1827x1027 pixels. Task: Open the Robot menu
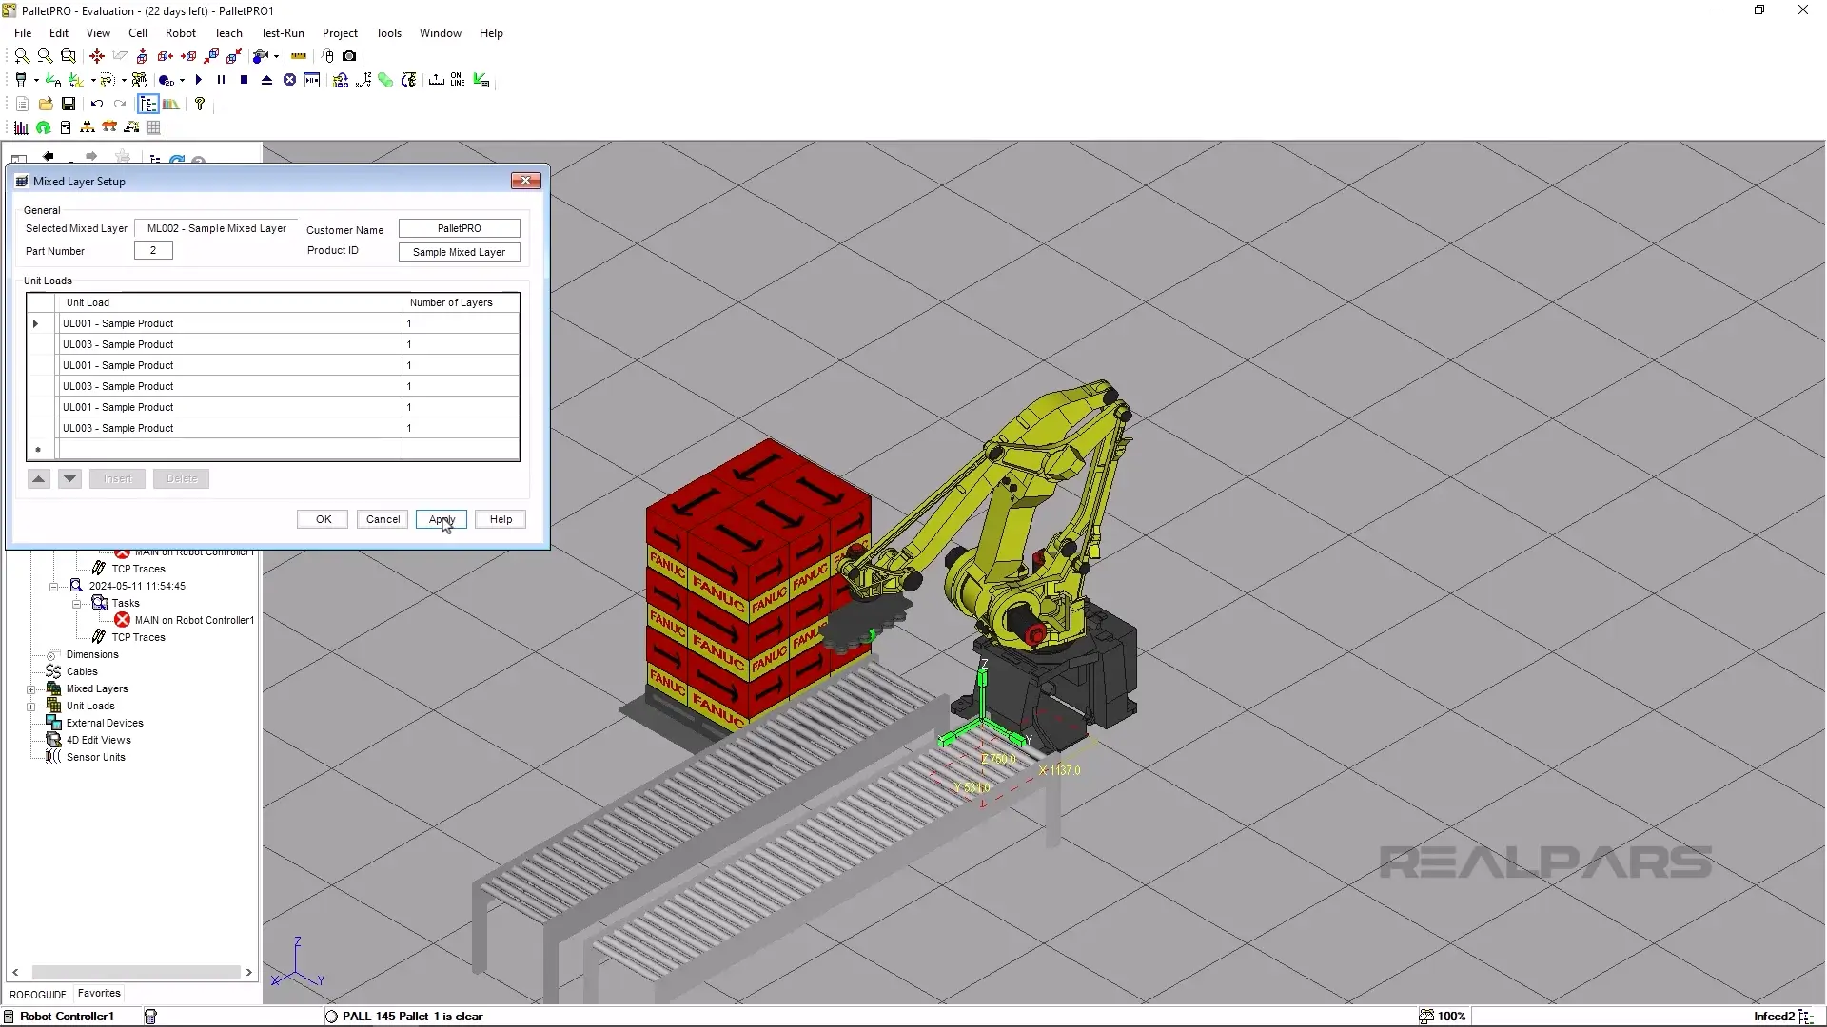(x=181, y=32)
